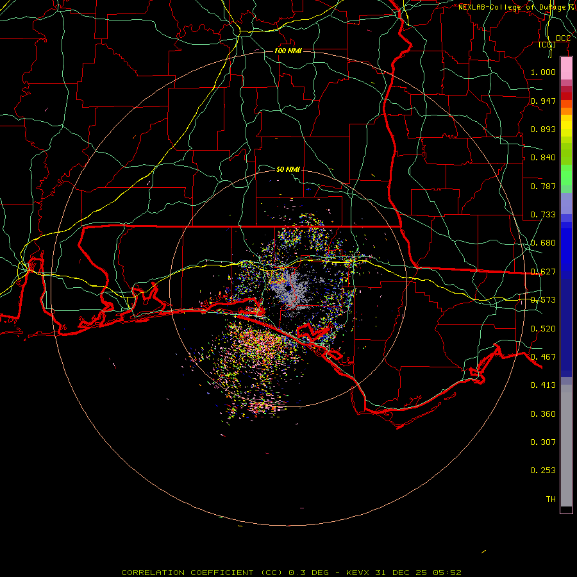Pick the bright green color bar band
This screenshot has width=577, height=577.
566,174
